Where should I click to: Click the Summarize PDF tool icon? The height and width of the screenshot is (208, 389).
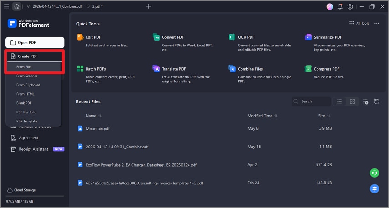click(308, 37)
